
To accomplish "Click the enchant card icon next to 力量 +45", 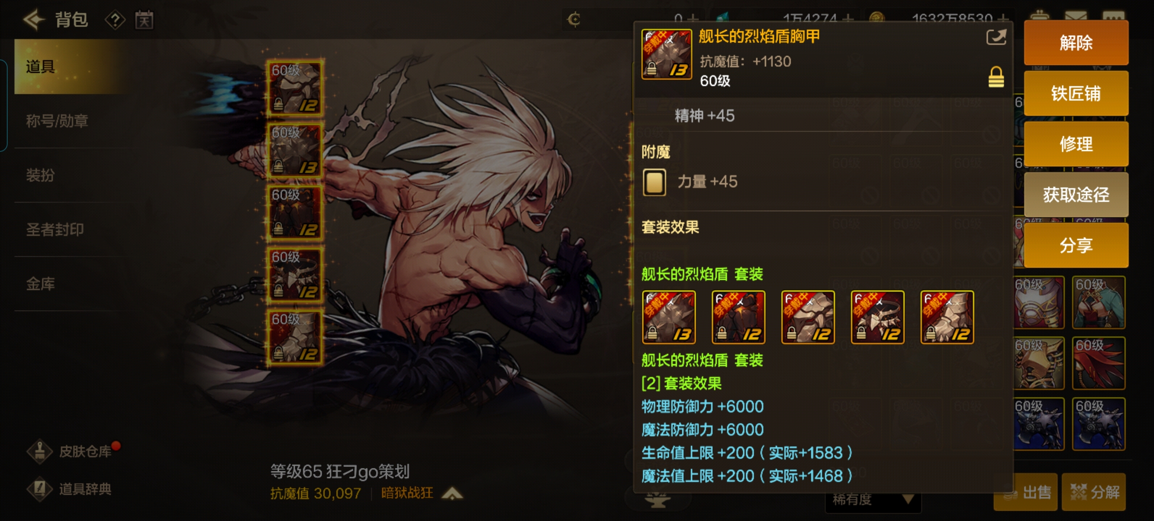I will pyautogui.click(x=654, y=182).
